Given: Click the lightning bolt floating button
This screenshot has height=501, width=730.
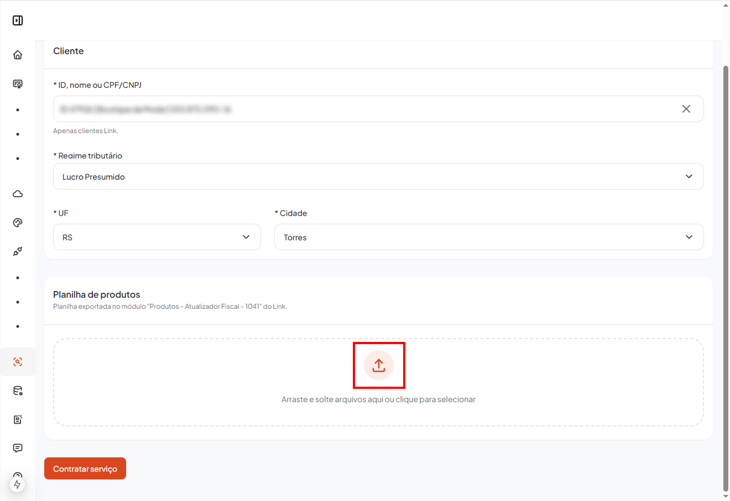Looking at the screenshot, I should click(17, 484).
